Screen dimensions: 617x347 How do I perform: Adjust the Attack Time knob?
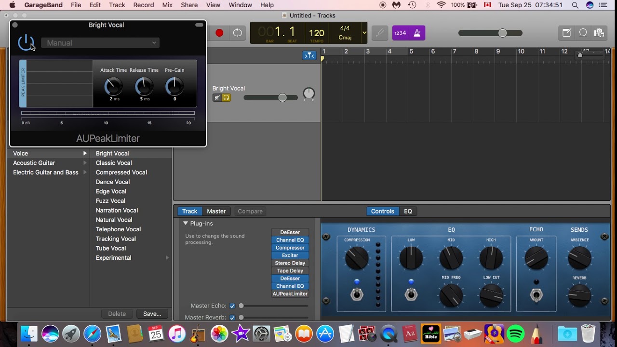[x=113, y=86]
